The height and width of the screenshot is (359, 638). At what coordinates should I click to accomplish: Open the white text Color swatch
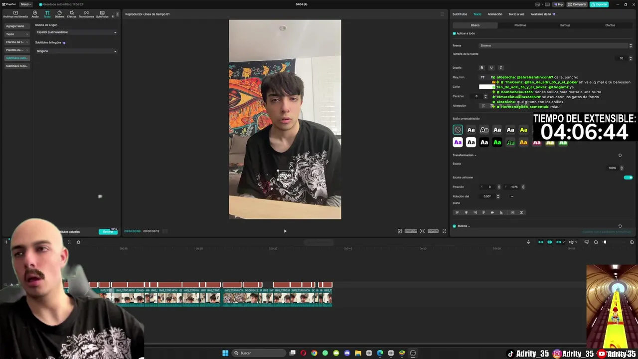[x=486, y=87]
